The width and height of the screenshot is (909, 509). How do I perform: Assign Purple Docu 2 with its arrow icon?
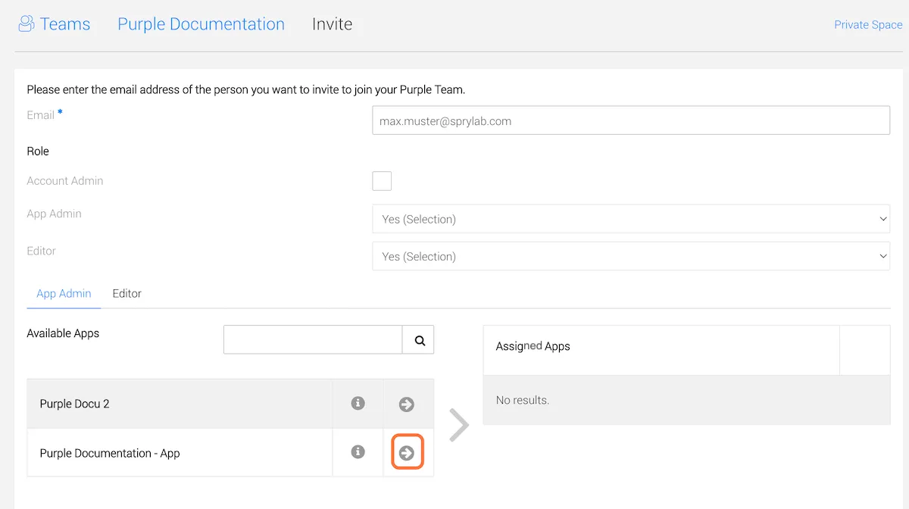point(407,404)
